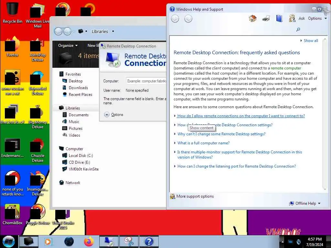This screenshot has height=248, width=331.
Task: Select Recycle Bin desktop icon
Action: click(x=13, y=13)
